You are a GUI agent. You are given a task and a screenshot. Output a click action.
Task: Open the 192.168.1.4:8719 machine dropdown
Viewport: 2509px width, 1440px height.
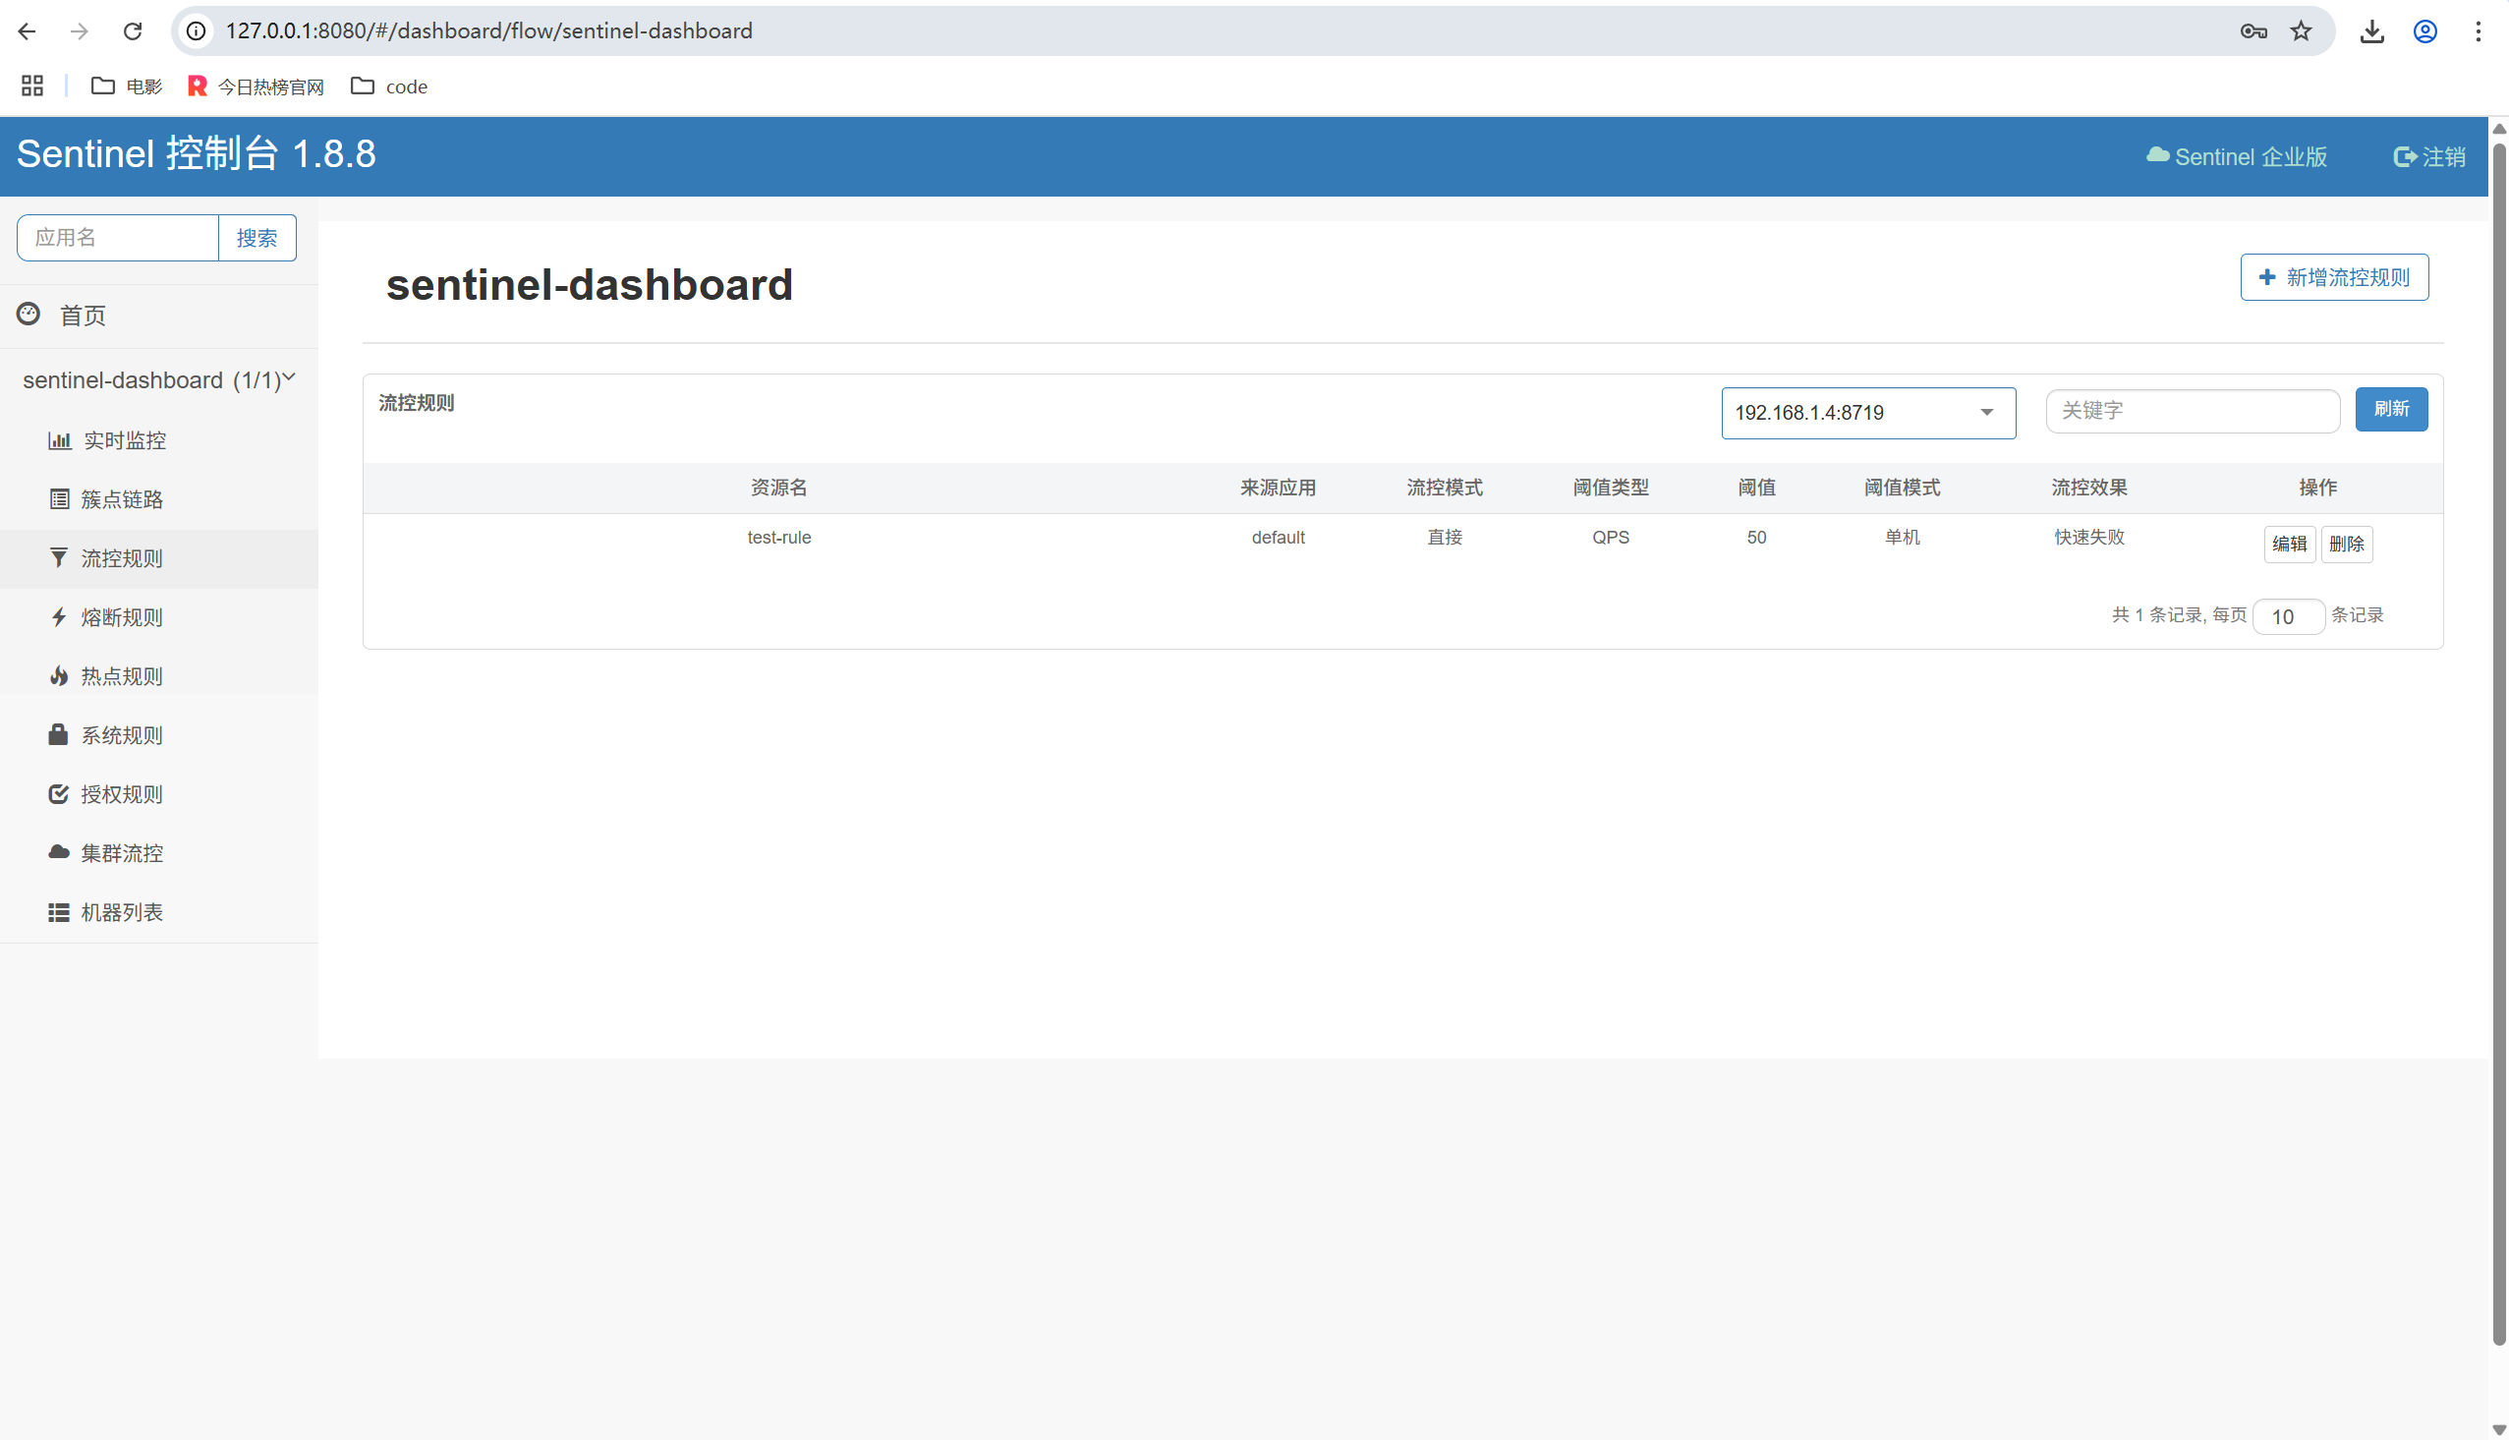[1867, 413]
